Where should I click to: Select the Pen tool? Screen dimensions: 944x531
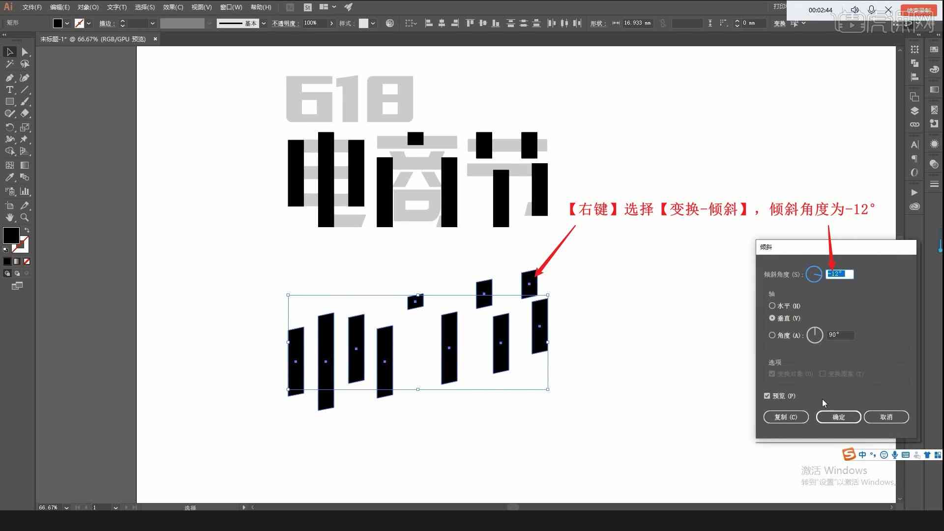9,77
